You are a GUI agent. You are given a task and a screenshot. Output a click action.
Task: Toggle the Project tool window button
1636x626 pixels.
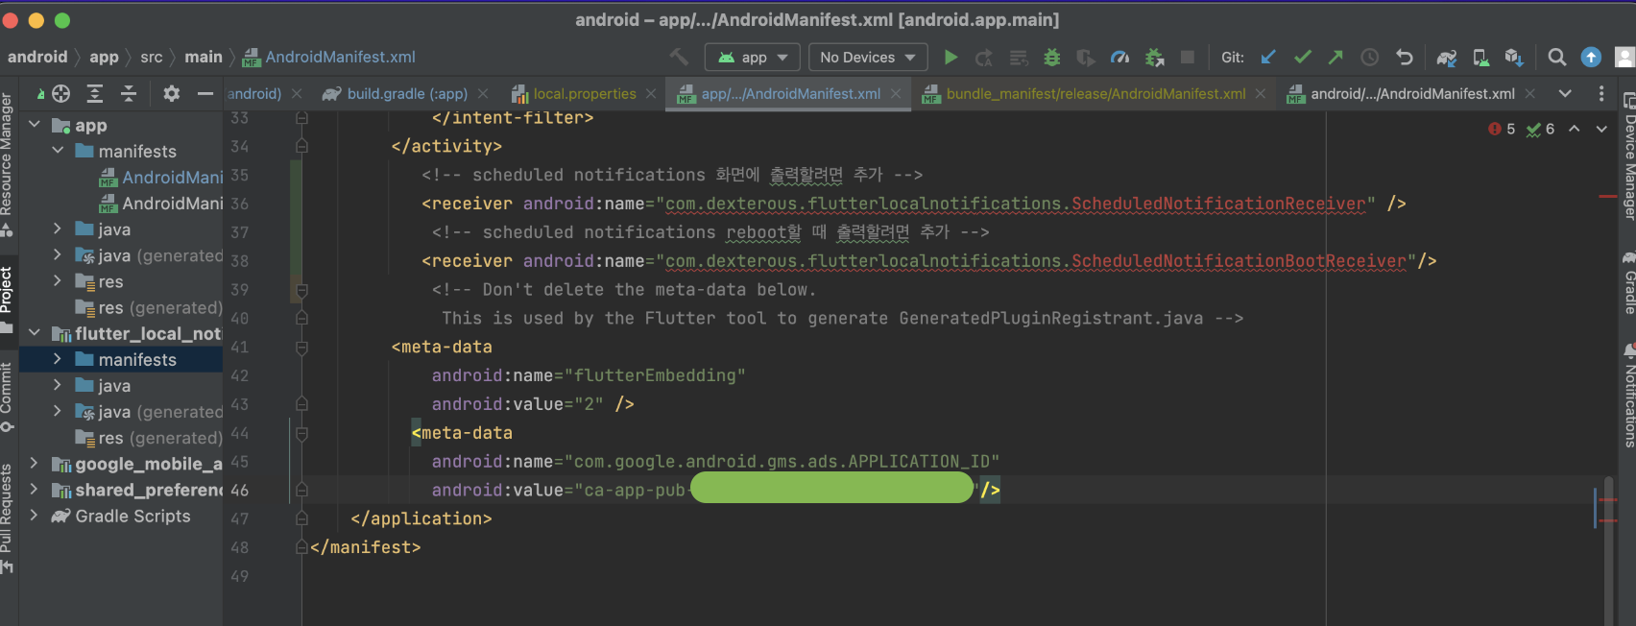coord(7,300)
